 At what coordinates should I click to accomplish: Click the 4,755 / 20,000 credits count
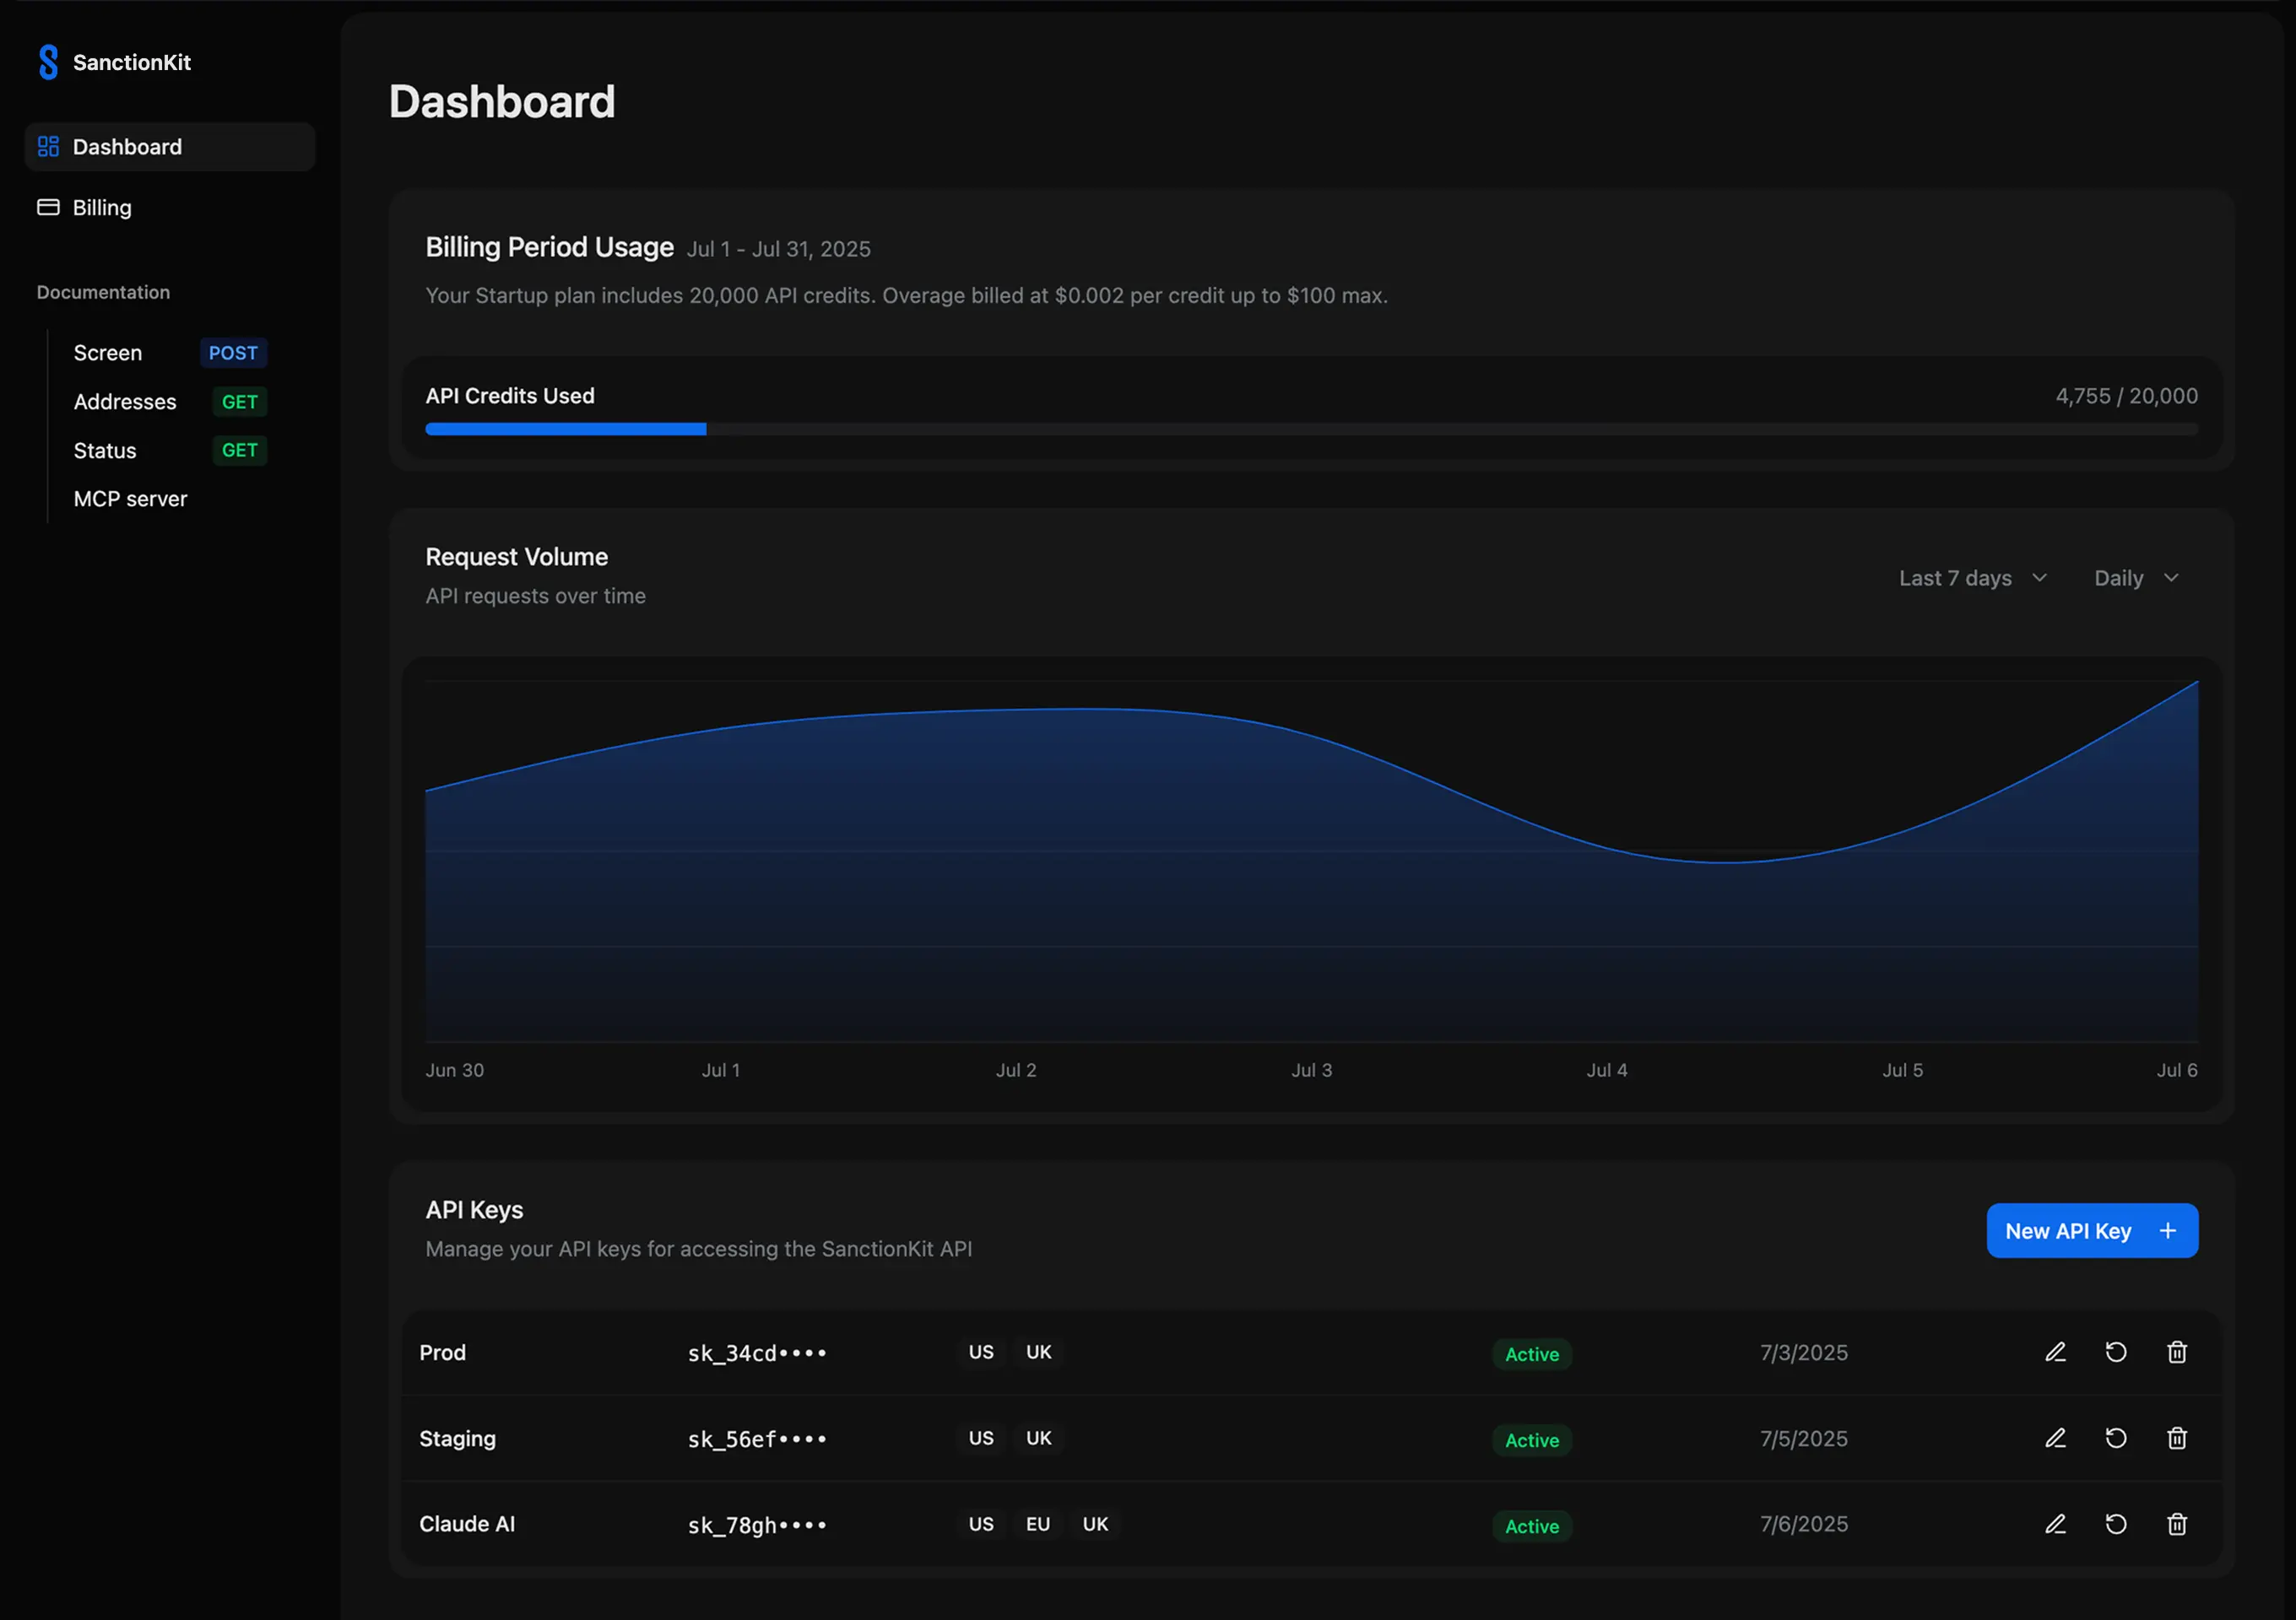2127,396
